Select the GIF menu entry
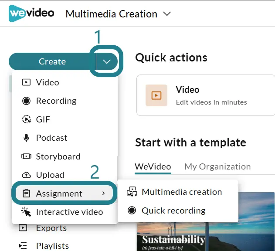Viewport: 275px width, 251px height. click(65, 119)
